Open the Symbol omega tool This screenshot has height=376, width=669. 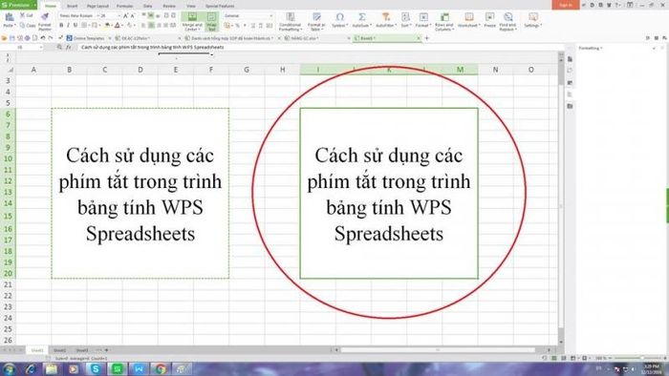tap(339, 17)
